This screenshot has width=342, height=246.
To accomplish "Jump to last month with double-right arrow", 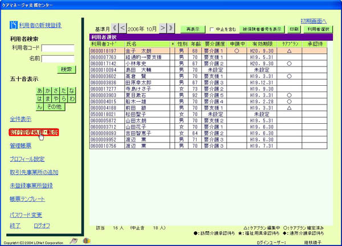I will click(171, 28).
